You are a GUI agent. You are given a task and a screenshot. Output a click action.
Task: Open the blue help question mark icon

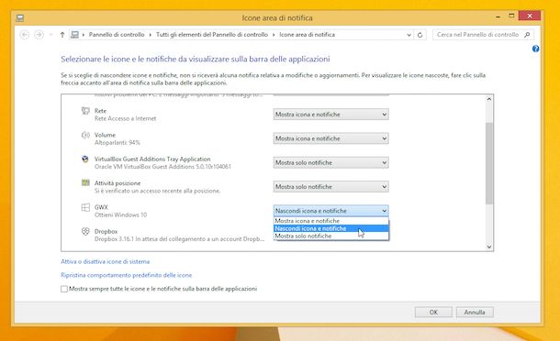coord(535,49)
